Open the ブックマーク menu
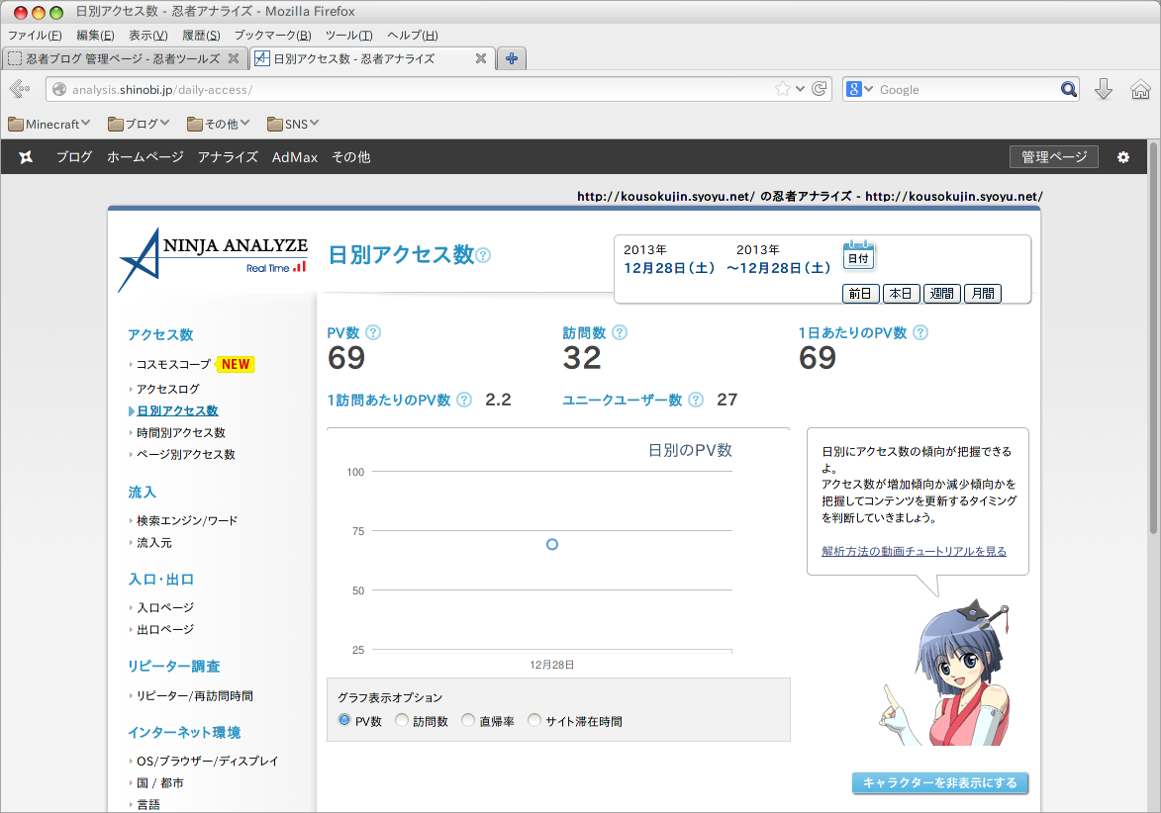Viewport: 1161px width, 813px height. tap(272, 35)
